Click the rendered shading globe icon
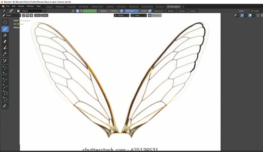 (x=262, y=15)
